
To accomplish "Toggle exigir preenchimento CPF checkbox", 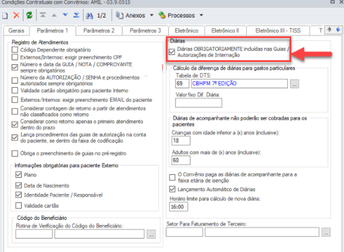I will (15, 57).
